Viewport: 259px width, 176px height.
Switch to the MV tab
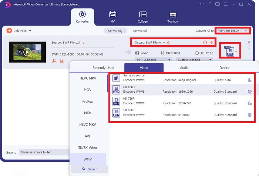tap(112, 17)
